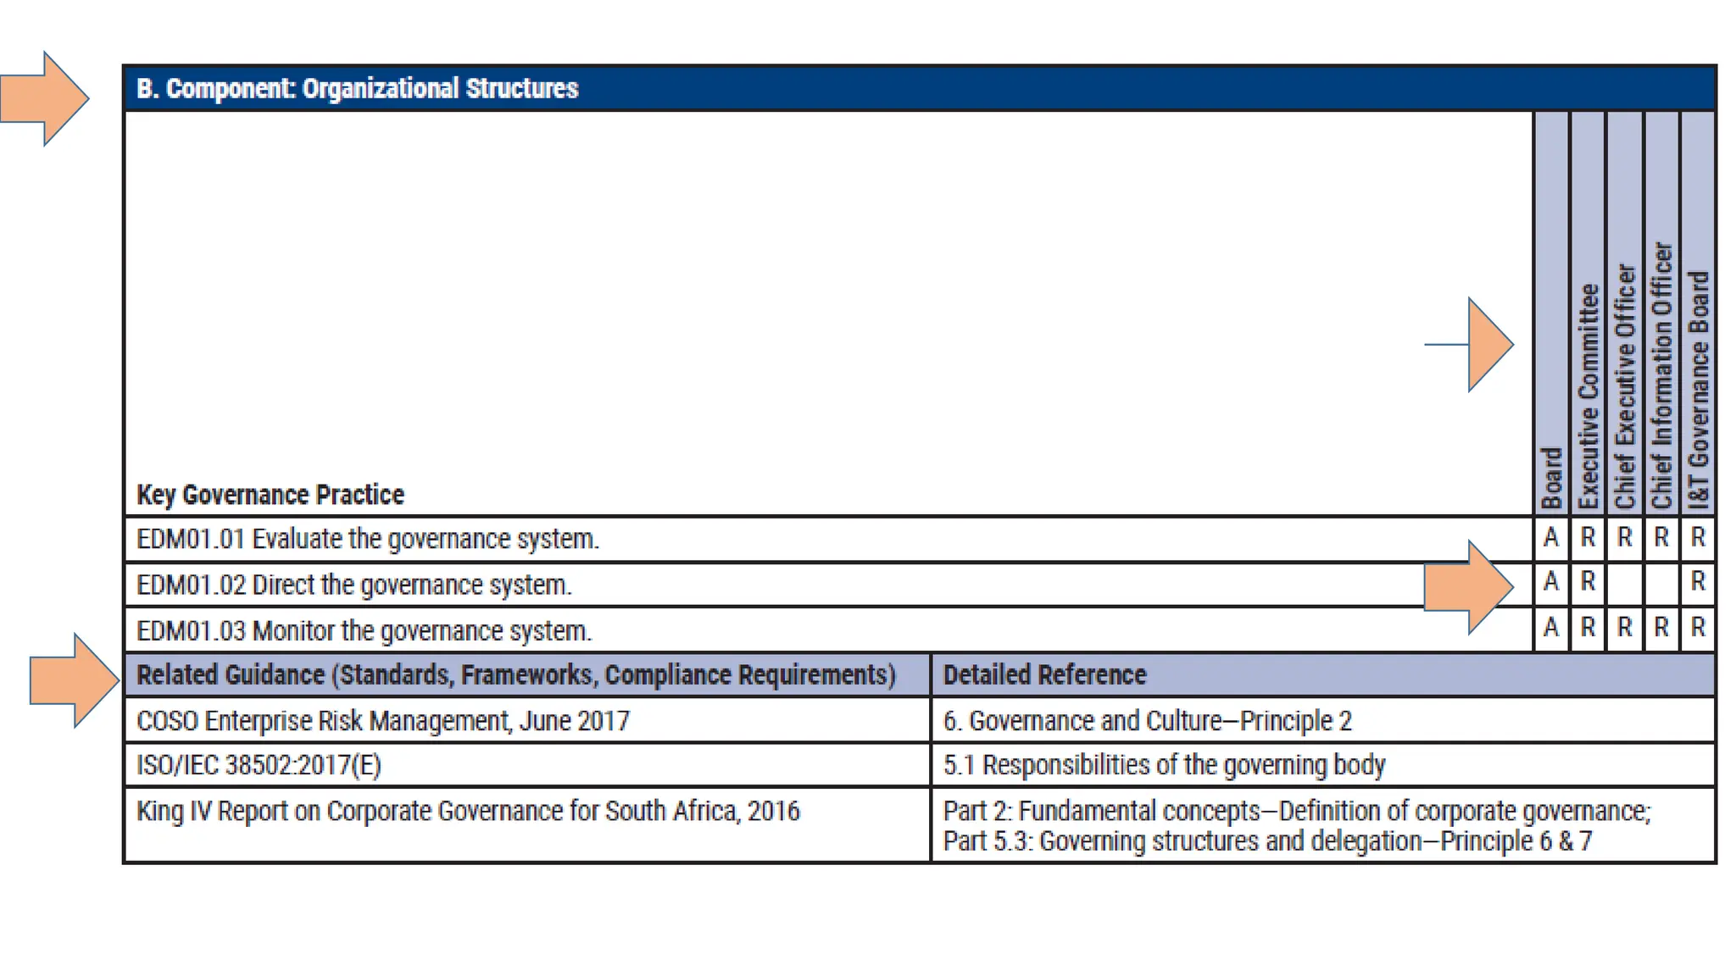Click the empty CEO cell in EDM01.02
This screenshot has height=976, width=1736.
[x=1624, y=584]
